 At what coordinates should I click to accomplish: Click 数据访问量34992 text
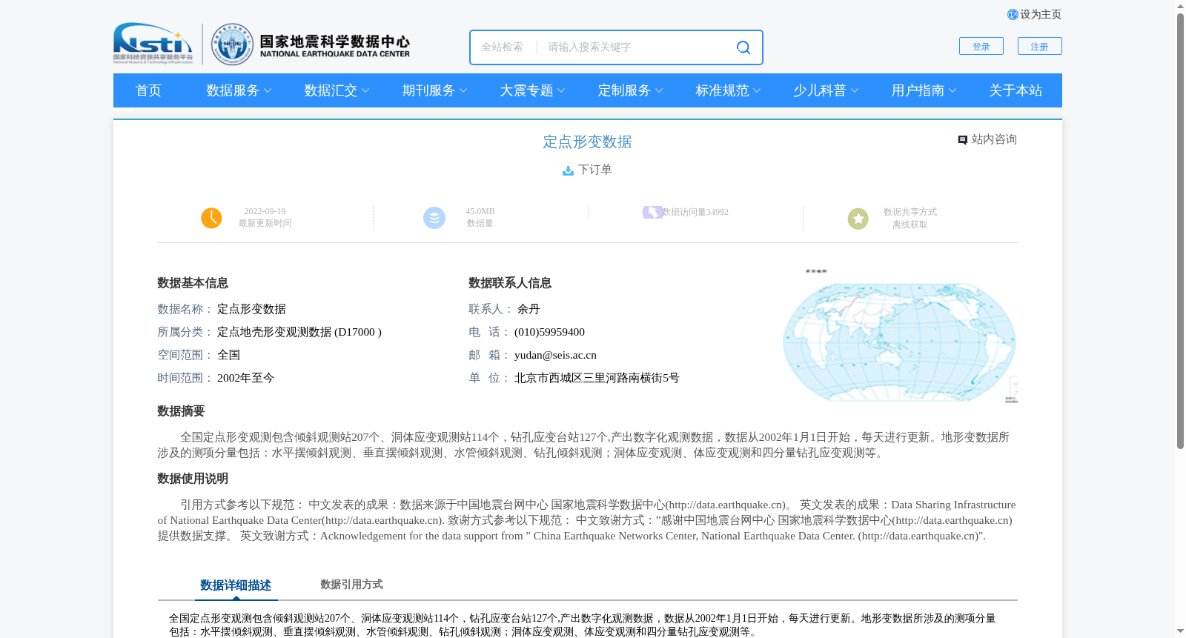[x=695, y=213]
